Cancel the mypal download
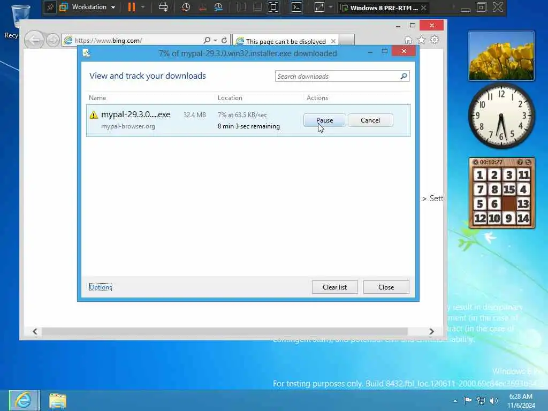The height and width of the screenshot is (411, 548). [x=370, y=120]
